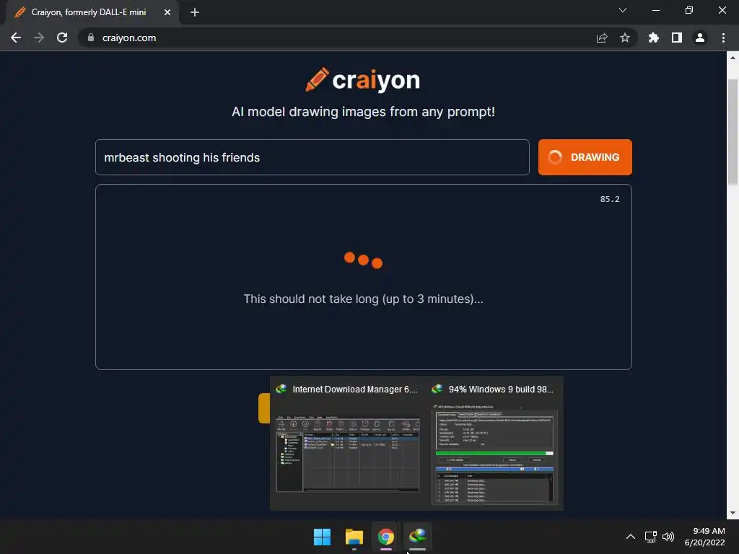The width and height of the screenshot is (739, 554).
Task: Open the clock showing 9:49 AM
Action: click(x=704, y=537)
